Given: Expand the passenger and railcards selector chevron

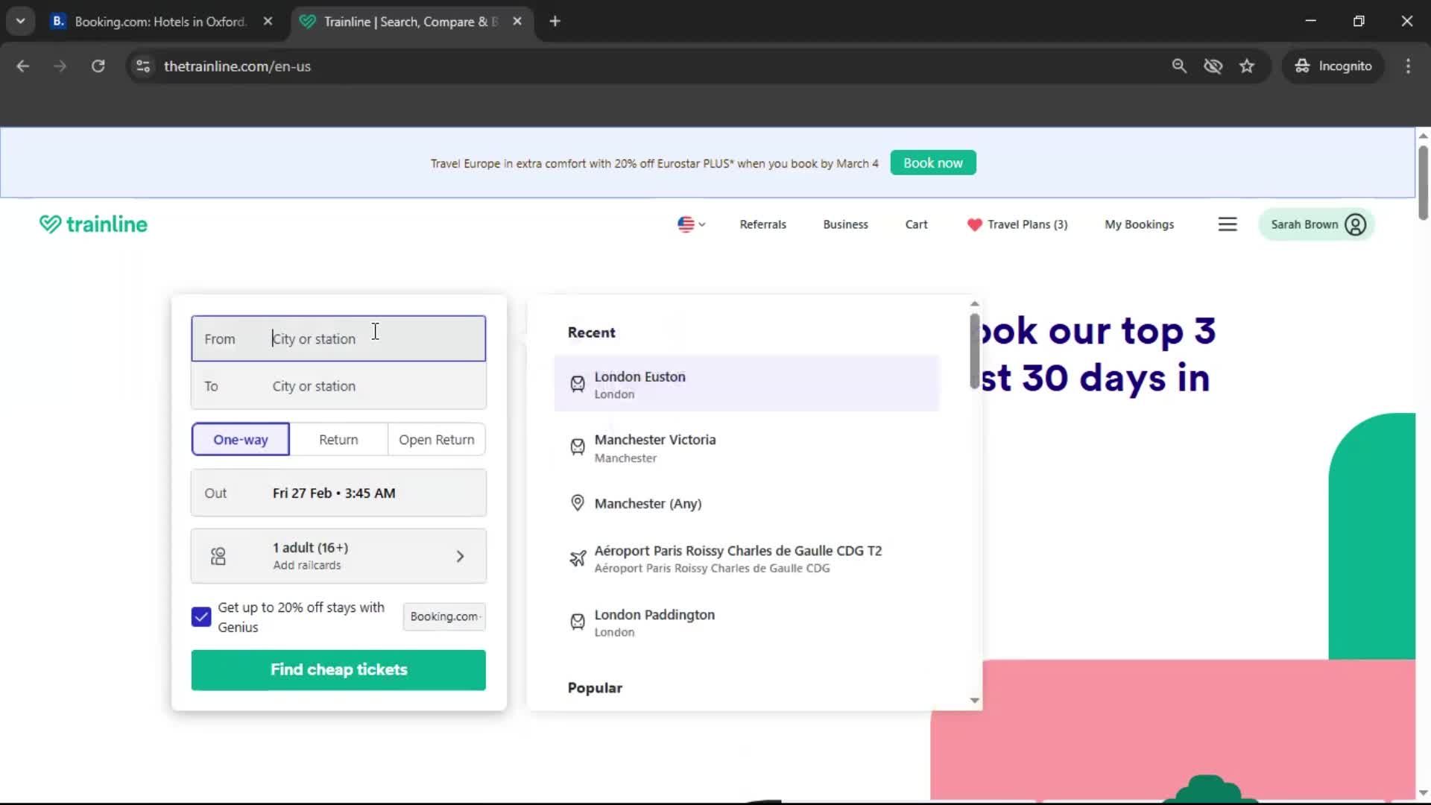Looking at the screenshot, I should [x=461, y=555].
